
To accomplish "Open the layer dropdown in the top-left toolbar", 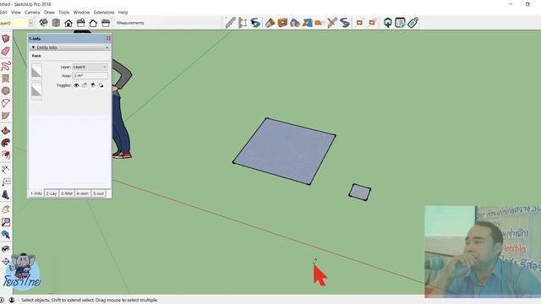I will click(x=30, y=23).
